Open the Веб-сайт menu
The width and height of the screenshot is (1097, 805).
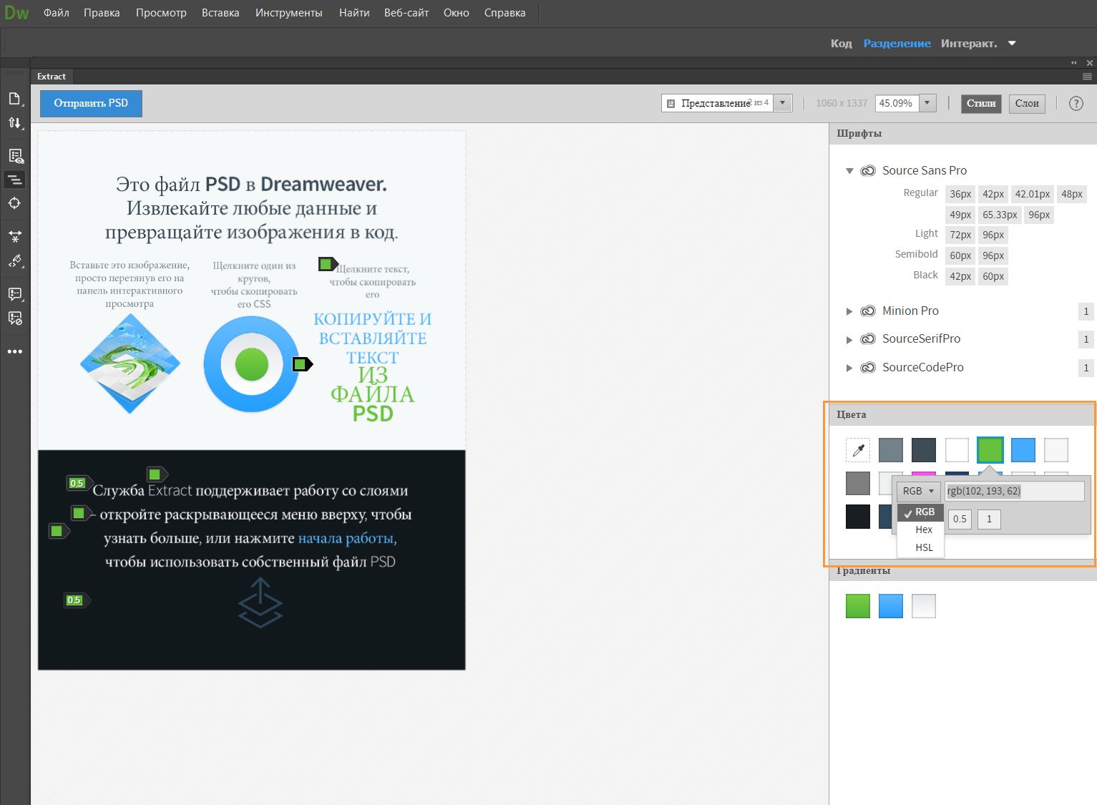click(x=406, y=13)
